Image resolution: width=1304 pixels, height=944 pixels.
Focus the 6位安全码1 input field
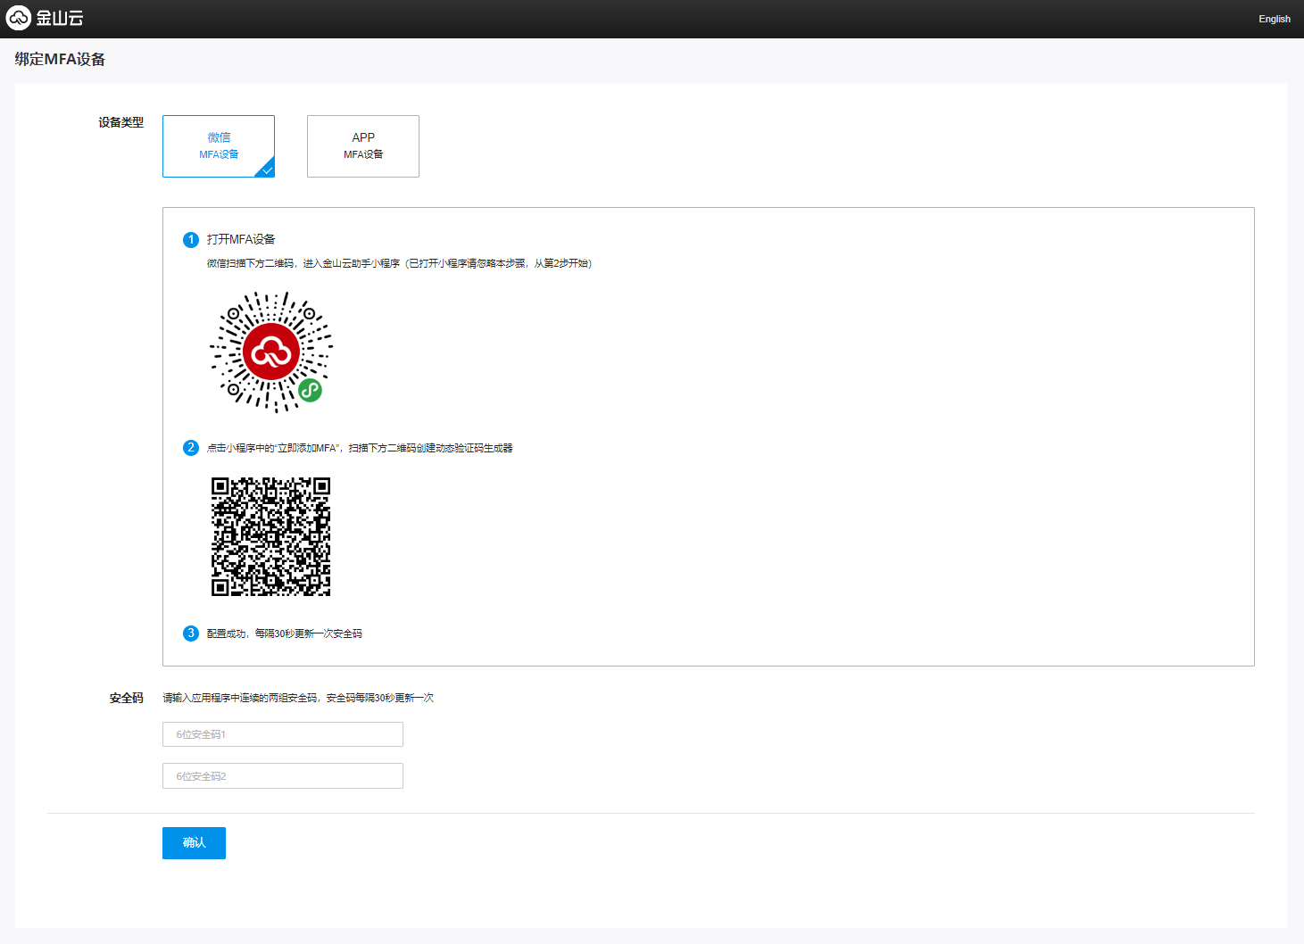[x=283, y=734]
